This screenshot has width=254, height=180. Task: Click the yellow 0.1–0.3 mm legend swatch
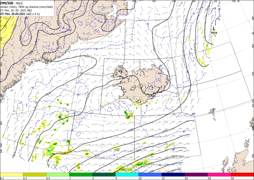[11, 174]
